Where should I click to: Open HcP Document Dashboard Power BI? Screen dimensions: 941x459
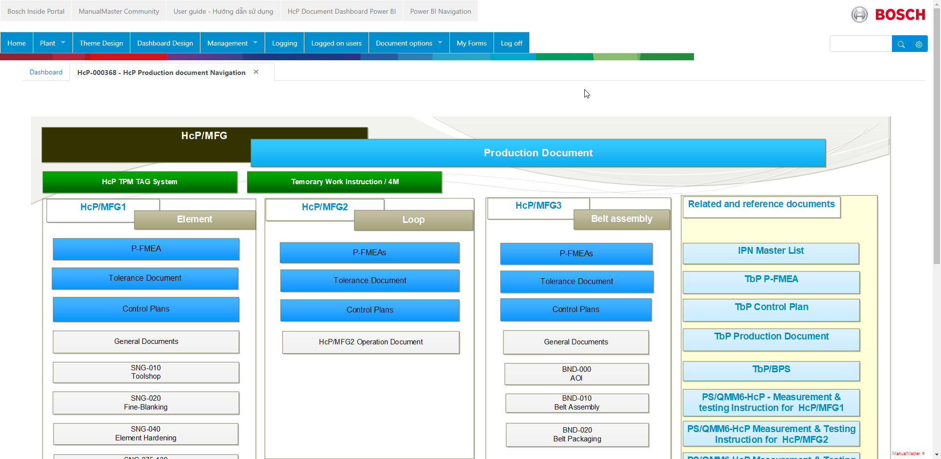pos(342,11)
